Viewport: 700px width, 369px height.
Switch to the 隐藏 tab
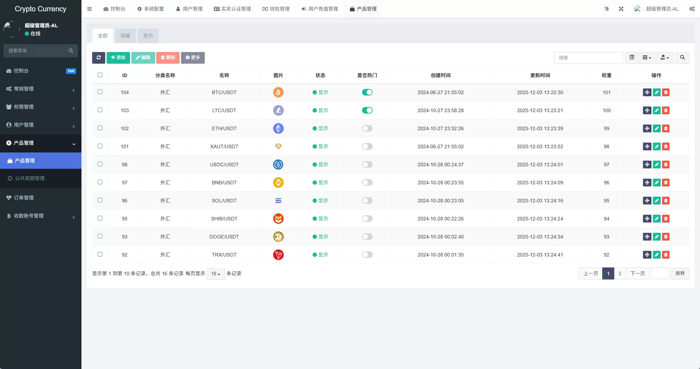pyautogui.click(x=125, y=36)
